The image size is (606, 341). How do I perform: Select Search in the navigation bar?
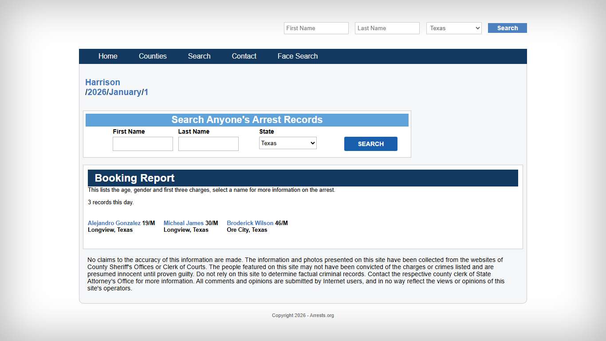click(199, 56)
